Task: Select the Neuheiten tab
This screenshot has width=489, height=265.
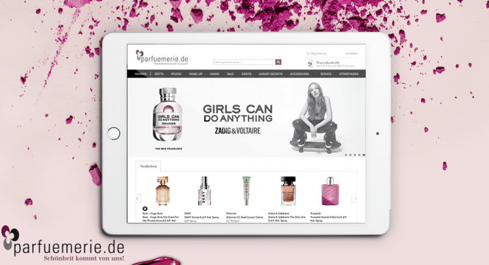Action: coord(148,166)
